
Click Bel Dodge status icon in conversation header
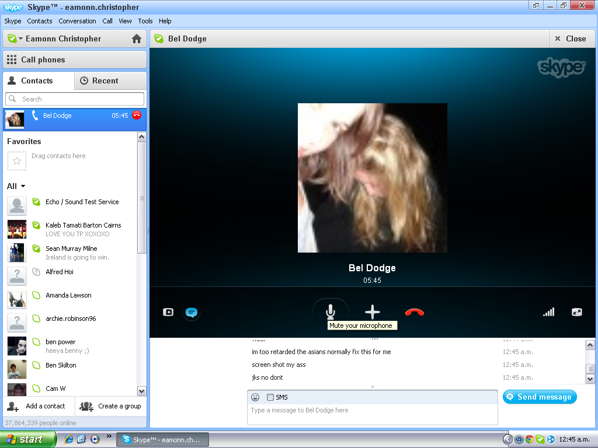pyautogui.click(x=159, y=38)
